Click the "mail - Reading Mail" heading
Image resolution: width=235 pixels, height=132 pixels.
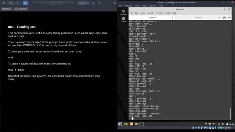[x=22, y=27]
